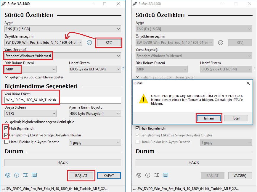Close the Rufus warning dialog with X
The image size is (257, 192).
[248, 83]
